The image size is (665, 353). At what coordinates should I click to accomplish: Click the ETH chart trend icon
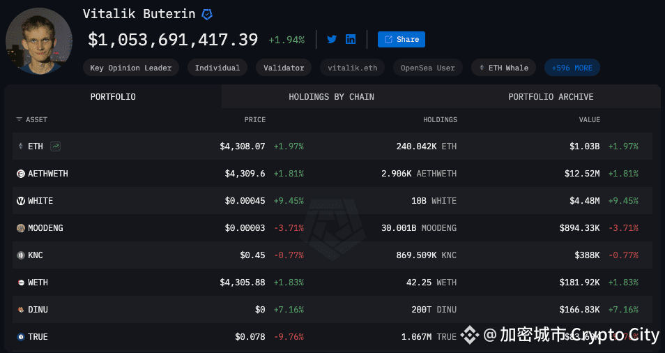(x=56, y=147)
